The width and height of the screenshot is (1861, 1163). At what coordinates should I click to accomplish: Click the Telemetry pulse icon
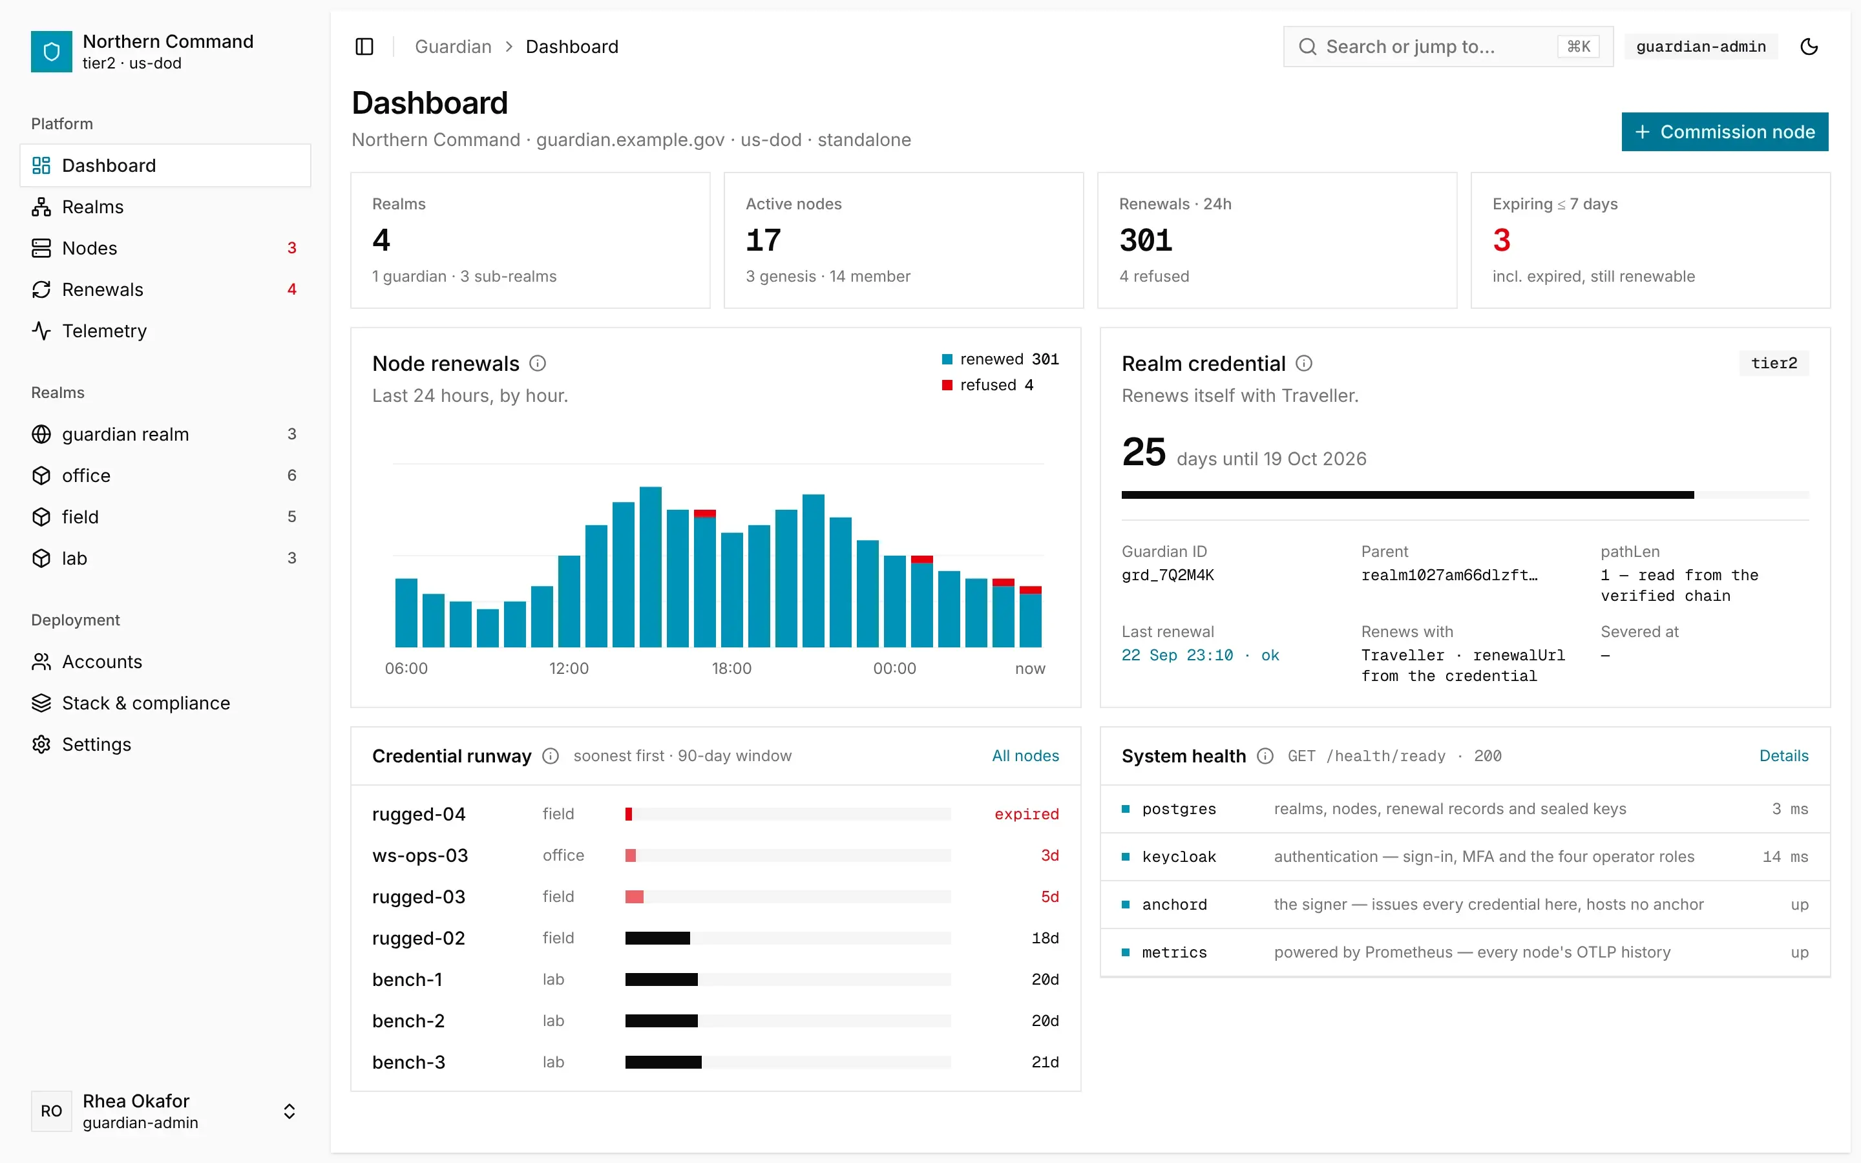pos(41,331)
